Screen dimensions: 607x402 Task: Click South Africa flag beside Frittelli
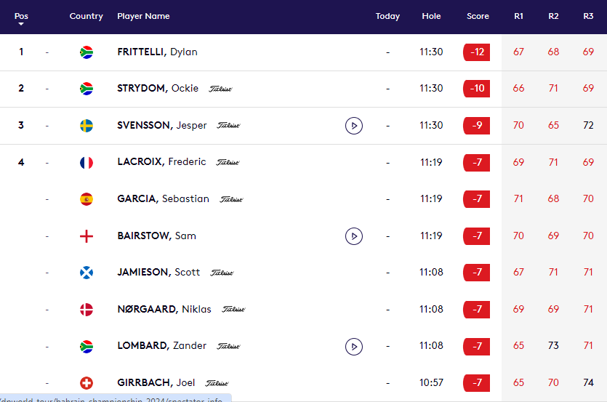pos(87,52)
